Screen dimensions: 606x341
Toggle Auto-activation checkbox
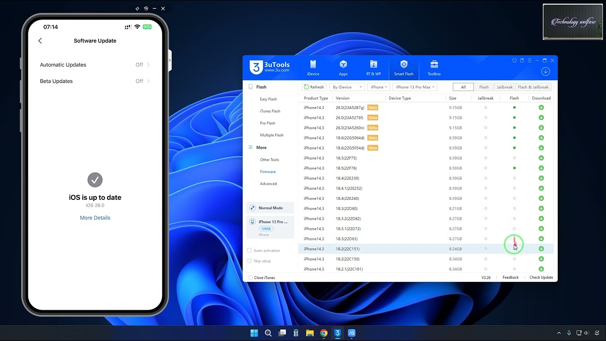pos(250,251)
